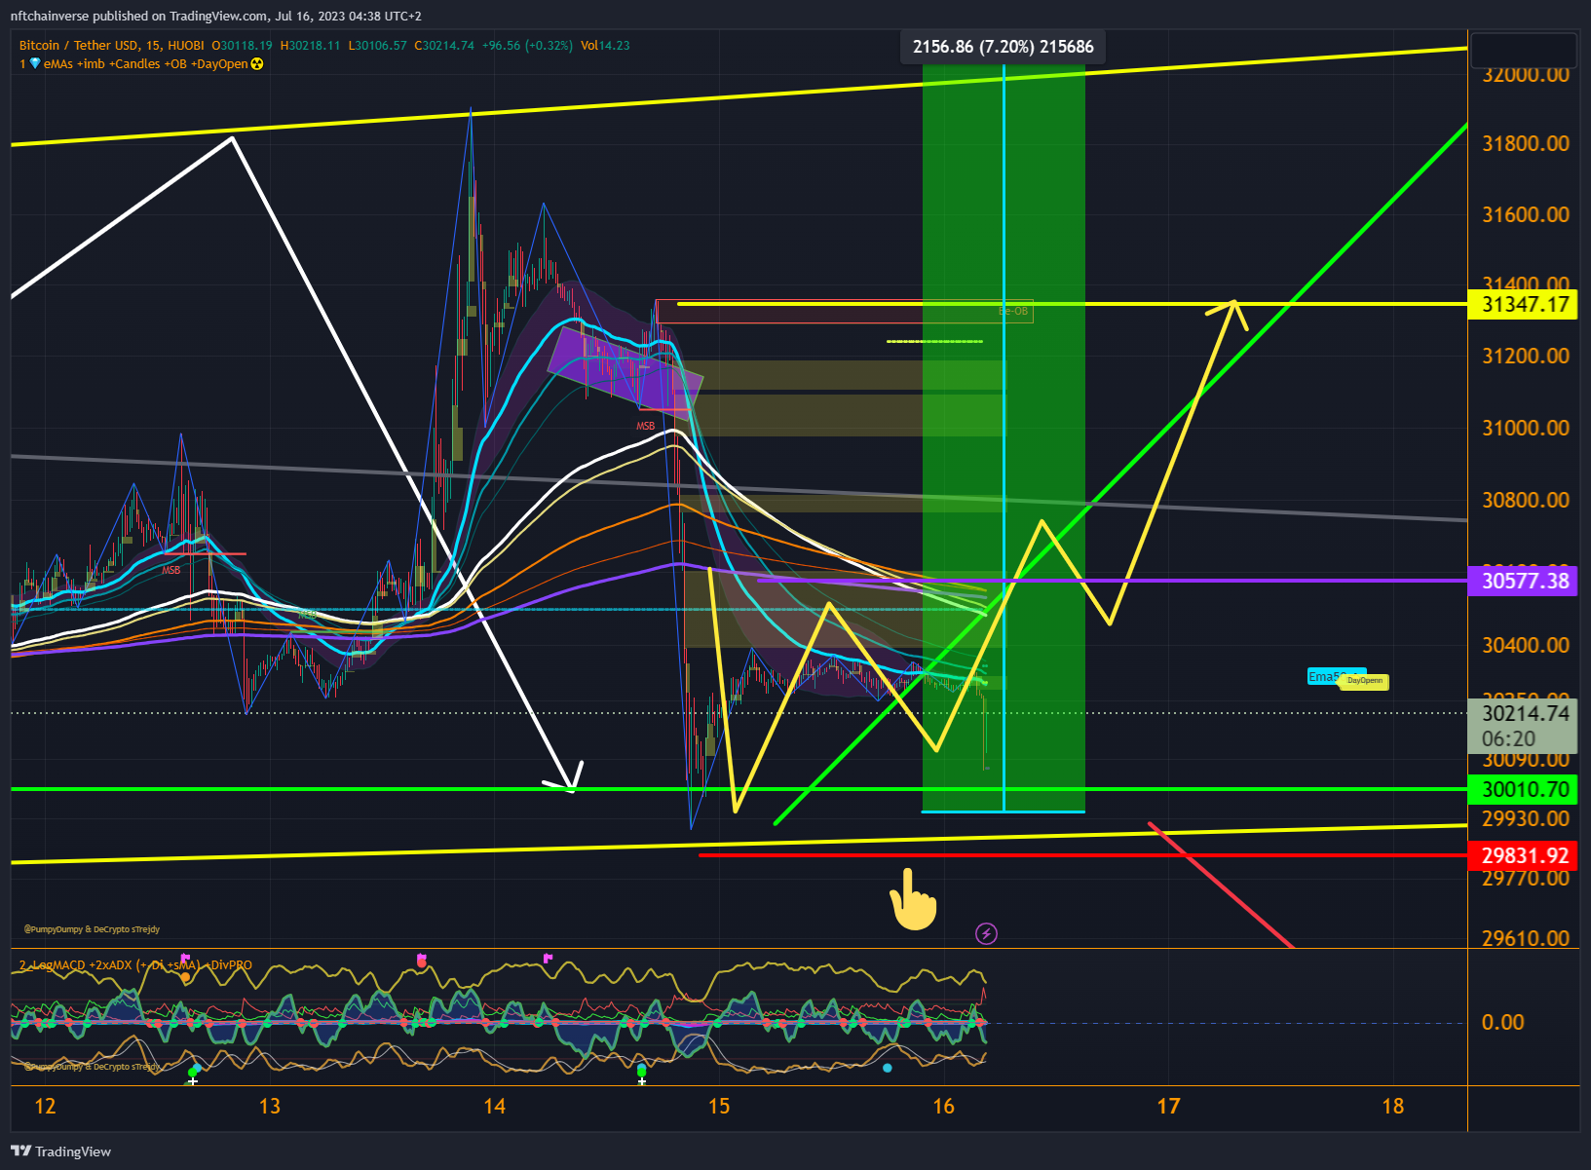Click date 16 on the time axis
Image resolution: width=1591 pixels, height=1170 pixels.
[943, 1107]
